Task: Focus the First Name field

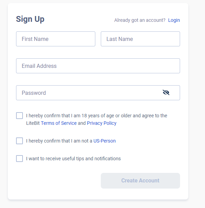Action: (x=56, y=39)
